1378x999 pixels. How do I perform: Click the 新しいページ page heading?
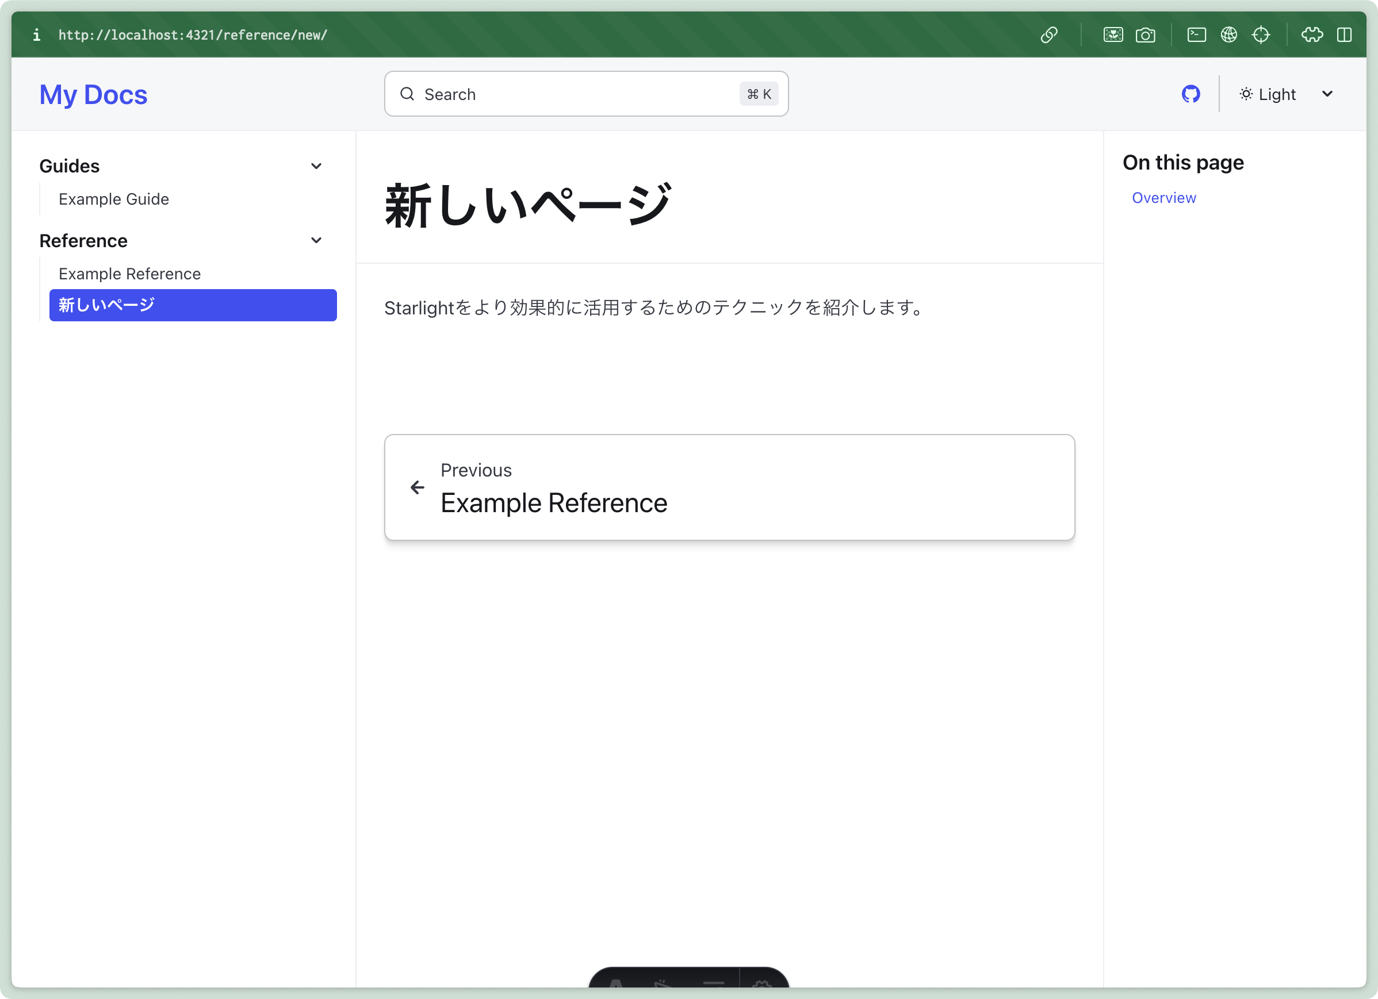click(528, 206)
